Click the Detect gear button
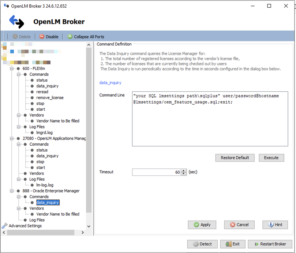The height and width of the screenshot is (253, 296). pyautogui.click(x=202, y=244)
